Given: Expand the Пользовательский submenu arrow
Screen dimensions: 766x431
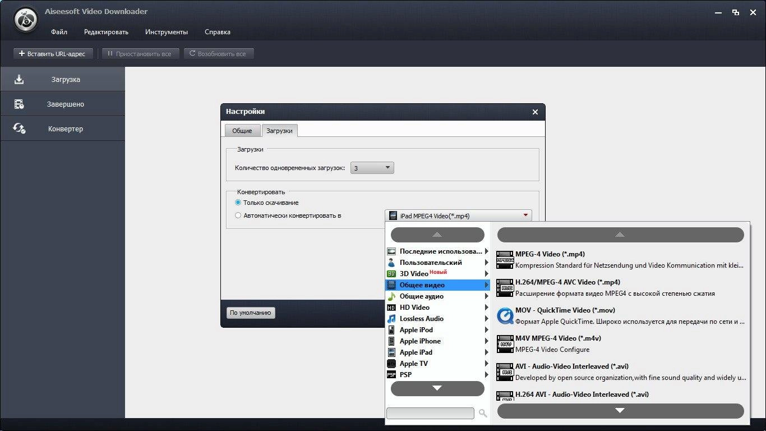Looking at the screenshot, I should 487,263.
